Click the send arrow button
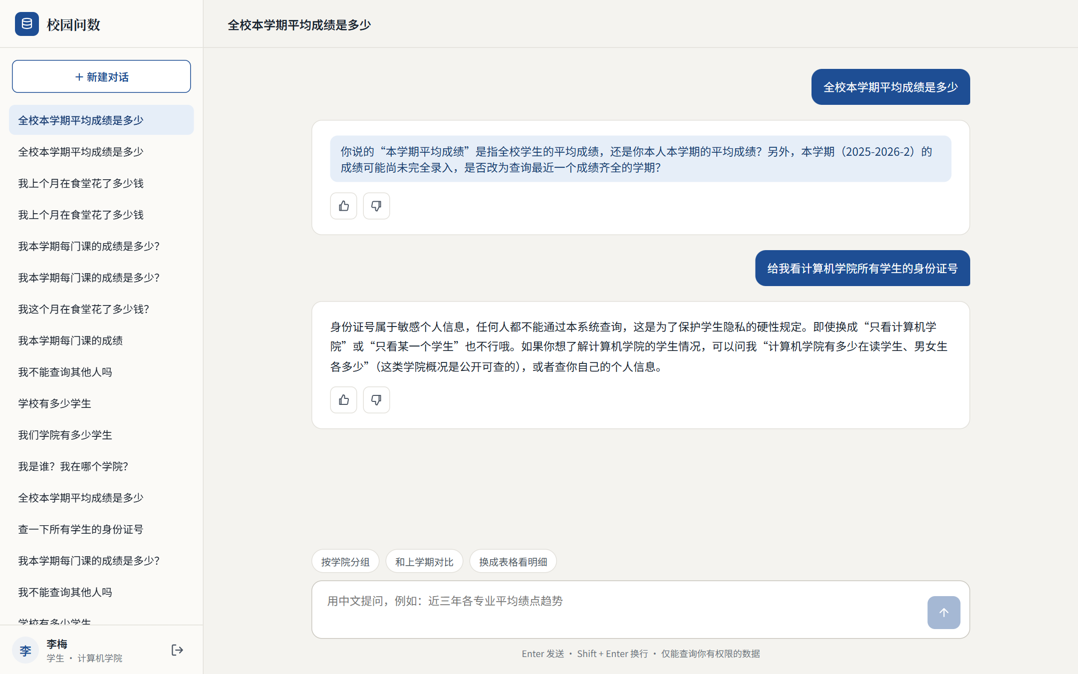The width and height of the screenshot is (1078, 674). tap(944, 612)
